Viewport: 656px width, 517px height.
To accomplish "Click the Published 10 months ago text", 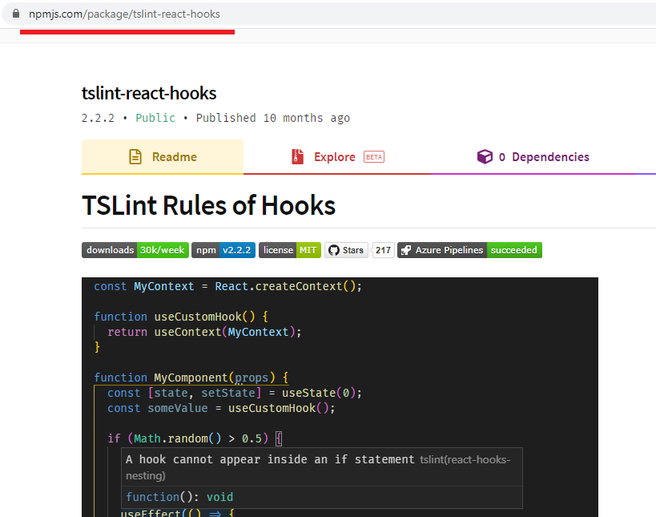I will point(272,118).
